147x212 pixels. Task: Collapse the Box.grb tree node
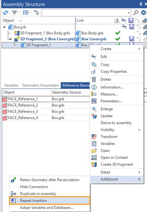4,27
